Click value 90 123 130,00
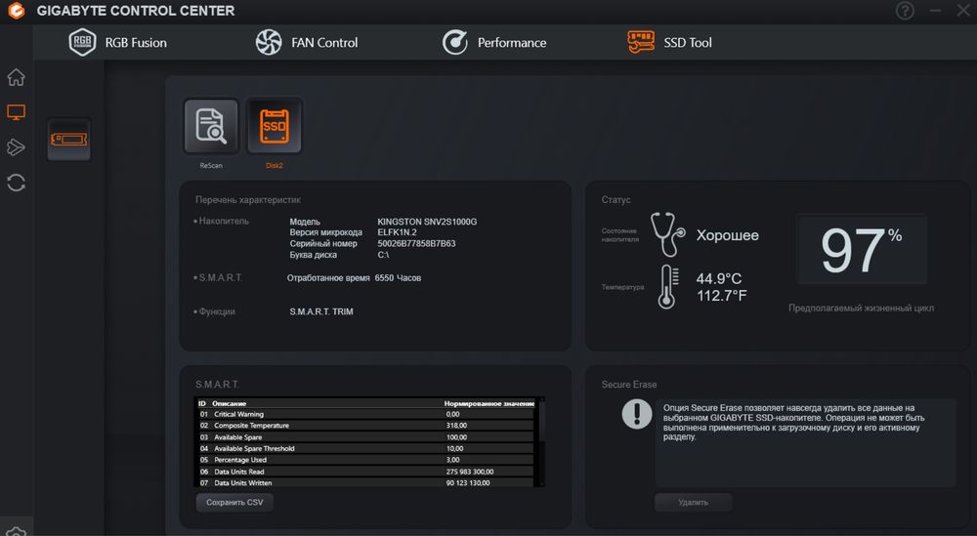 (467, 482)
